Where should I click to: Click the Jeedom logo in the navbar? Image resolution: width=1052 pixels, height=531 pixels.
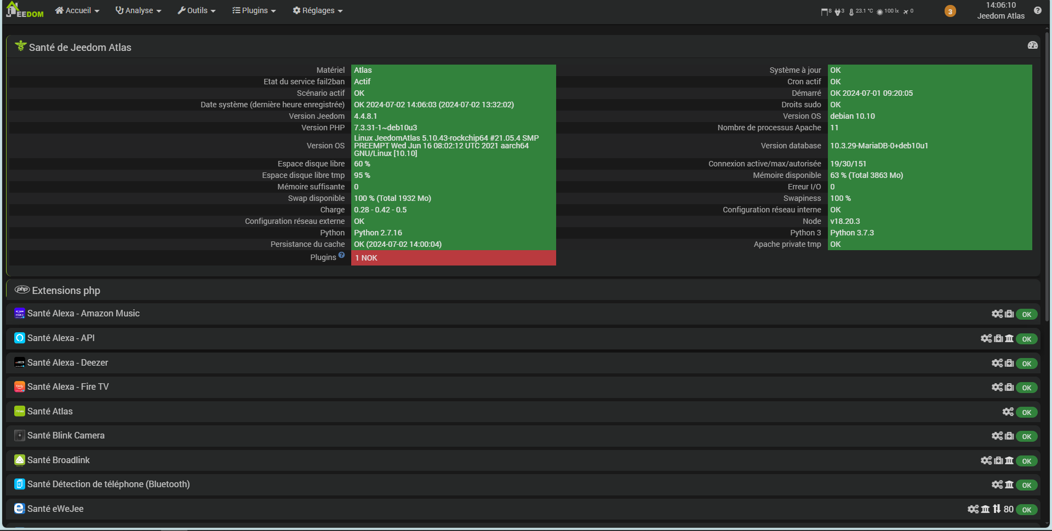pyautogui.click(x=25, y=10)
